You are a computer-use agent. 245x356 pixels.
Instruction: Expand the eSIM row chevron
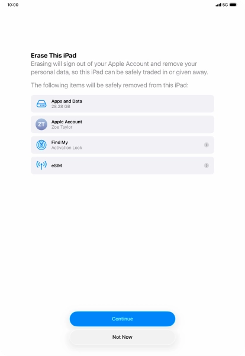click(x=207, y=166)
